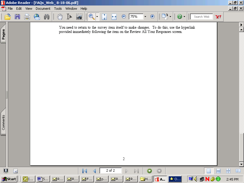The width and height of the screenshot is (244, 183).
Task: Open search with the binoculars icon
Action: (47, 17)
